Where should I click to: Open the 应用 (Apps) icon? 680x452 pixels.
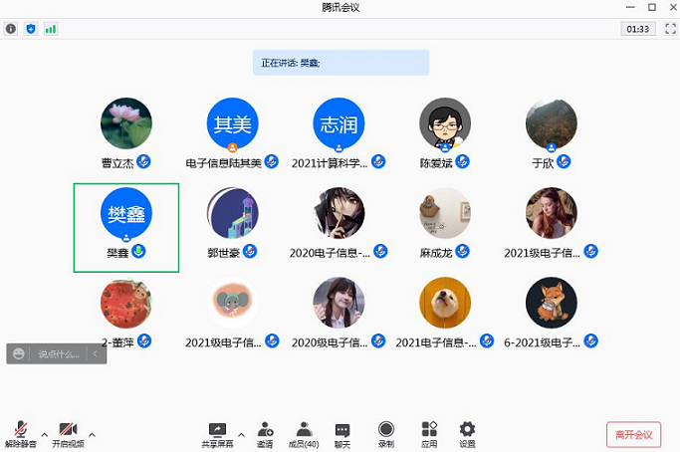tap(429, 434)
